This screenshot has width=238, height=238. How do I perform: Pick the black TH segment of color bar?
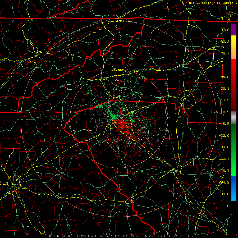pyautogui.click(x=234, y=206)
